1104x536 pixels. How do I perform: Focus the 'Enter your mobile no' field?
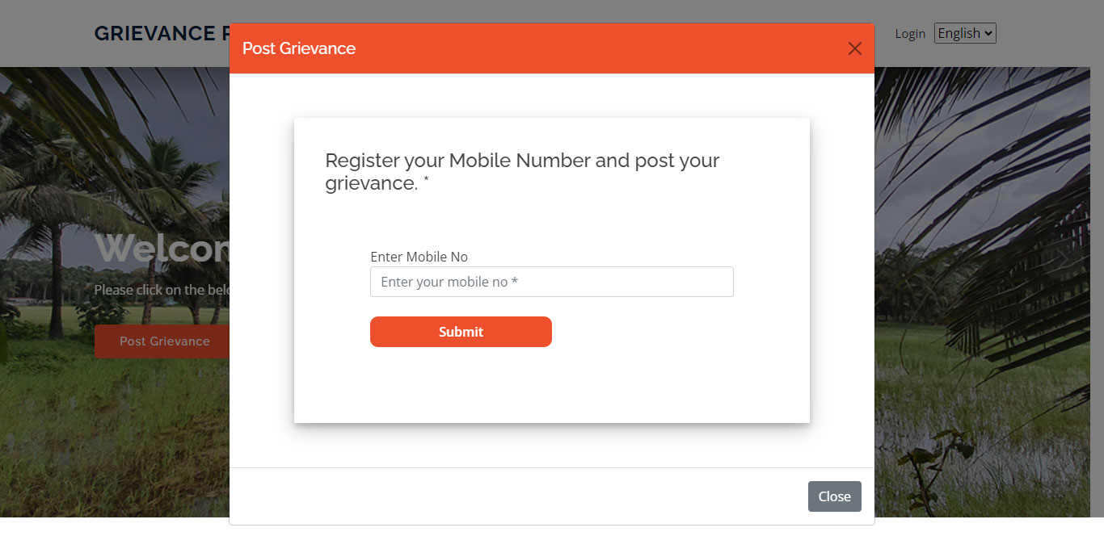pyautogui.click(x=551, y=282)
